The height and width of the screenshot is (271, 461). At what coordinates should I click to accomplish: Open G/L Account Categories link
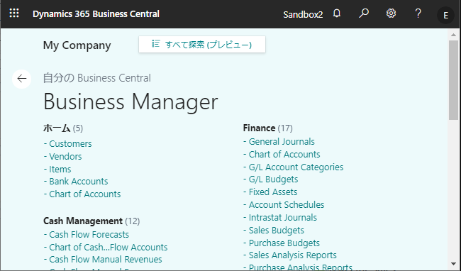click(296, 167)
